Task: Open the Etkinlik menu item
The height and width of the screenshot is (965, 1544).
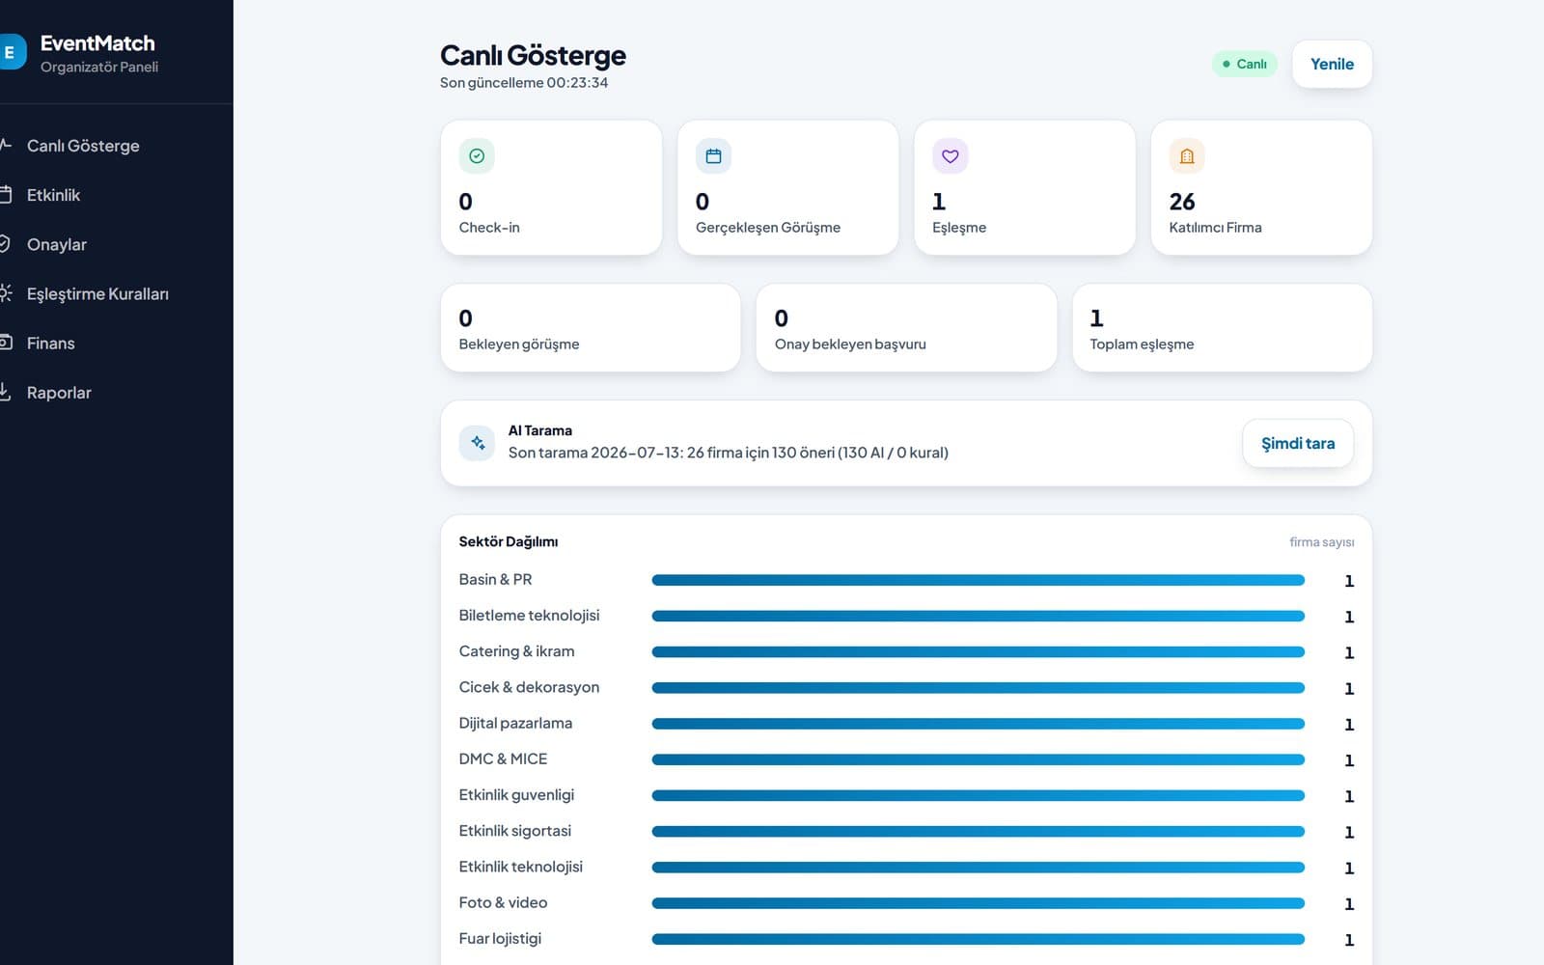Action: tap(53, 195)
